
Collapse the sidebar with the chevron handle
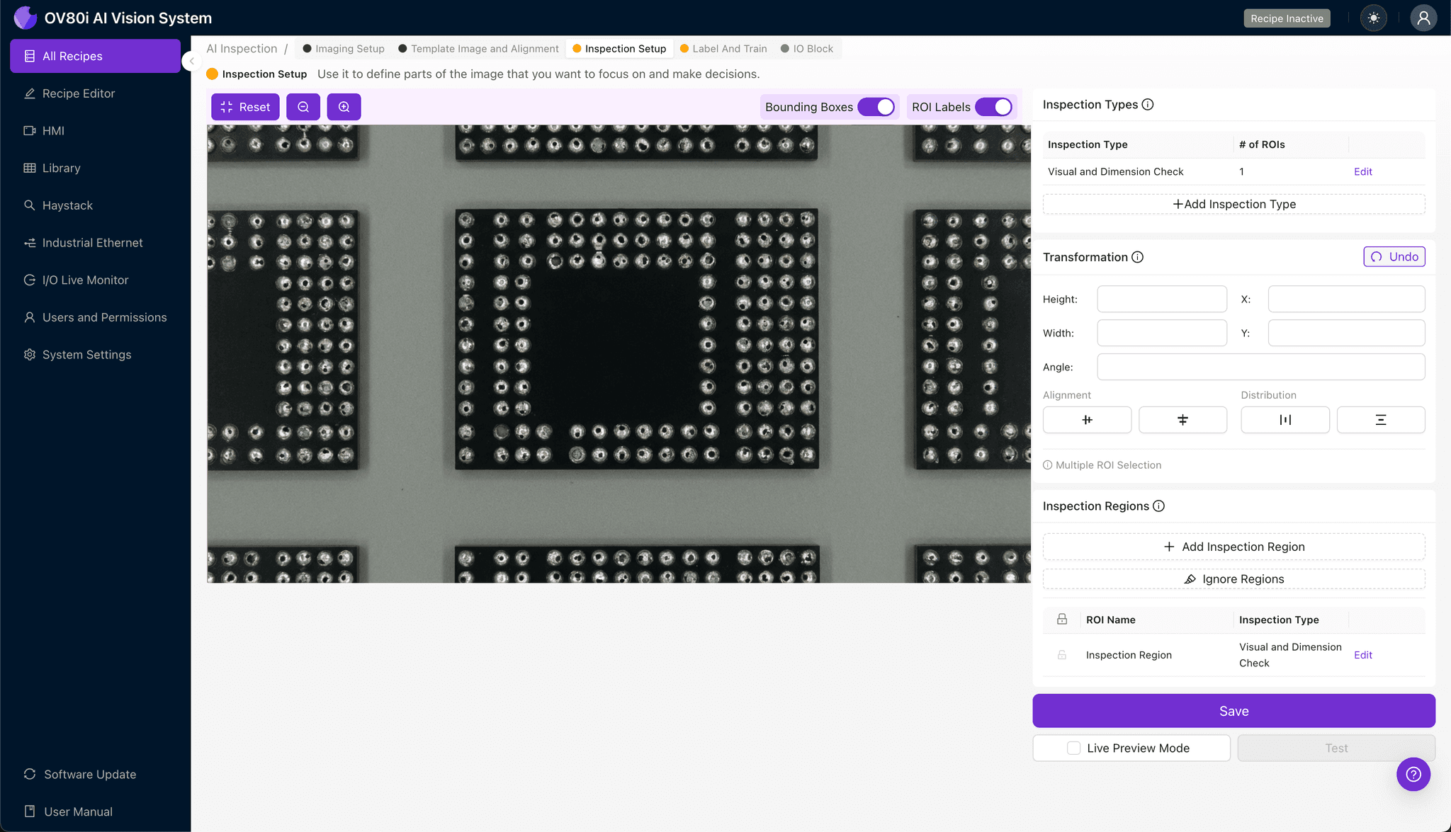191,61
